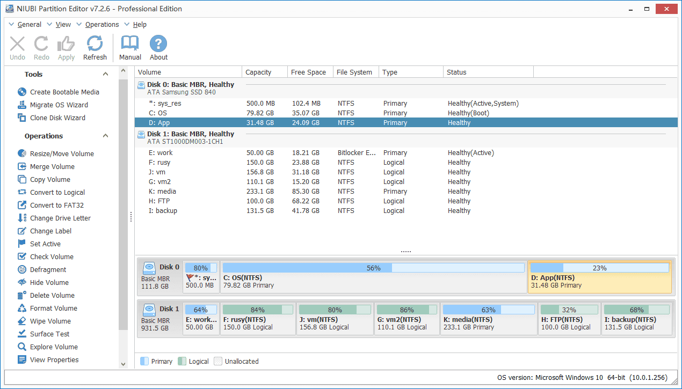Click the Wipe Volume eraser icon

[x=22, y=321]
